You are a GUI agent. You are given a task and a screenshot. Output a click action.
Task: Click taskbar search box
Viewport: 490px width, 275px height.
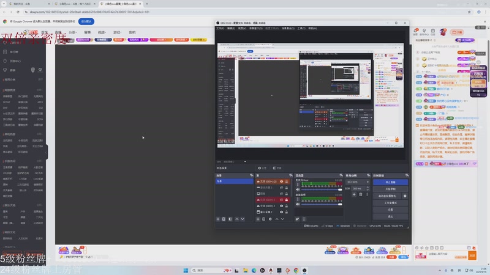pyautogui.click(x=211, y=270)
